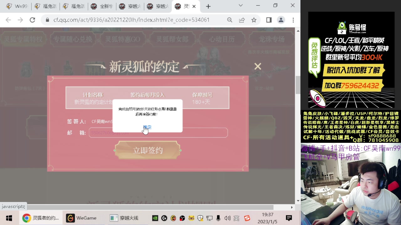Select Chrome 灵狐者的约 taskbar item
The height and width of the screenshot is (225, 401).
coord(41,218)
